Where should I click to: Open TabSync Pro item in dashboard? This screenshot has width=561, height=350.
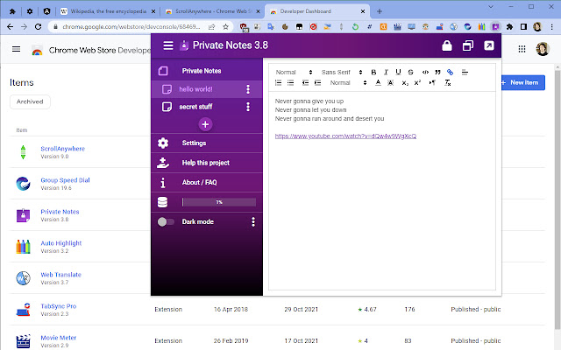tap(59, 306)
